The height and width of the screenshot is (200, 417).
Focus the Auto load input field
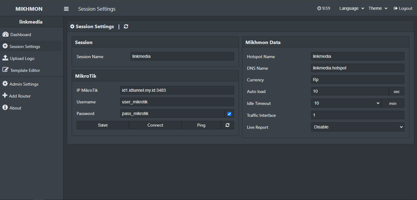350,91
